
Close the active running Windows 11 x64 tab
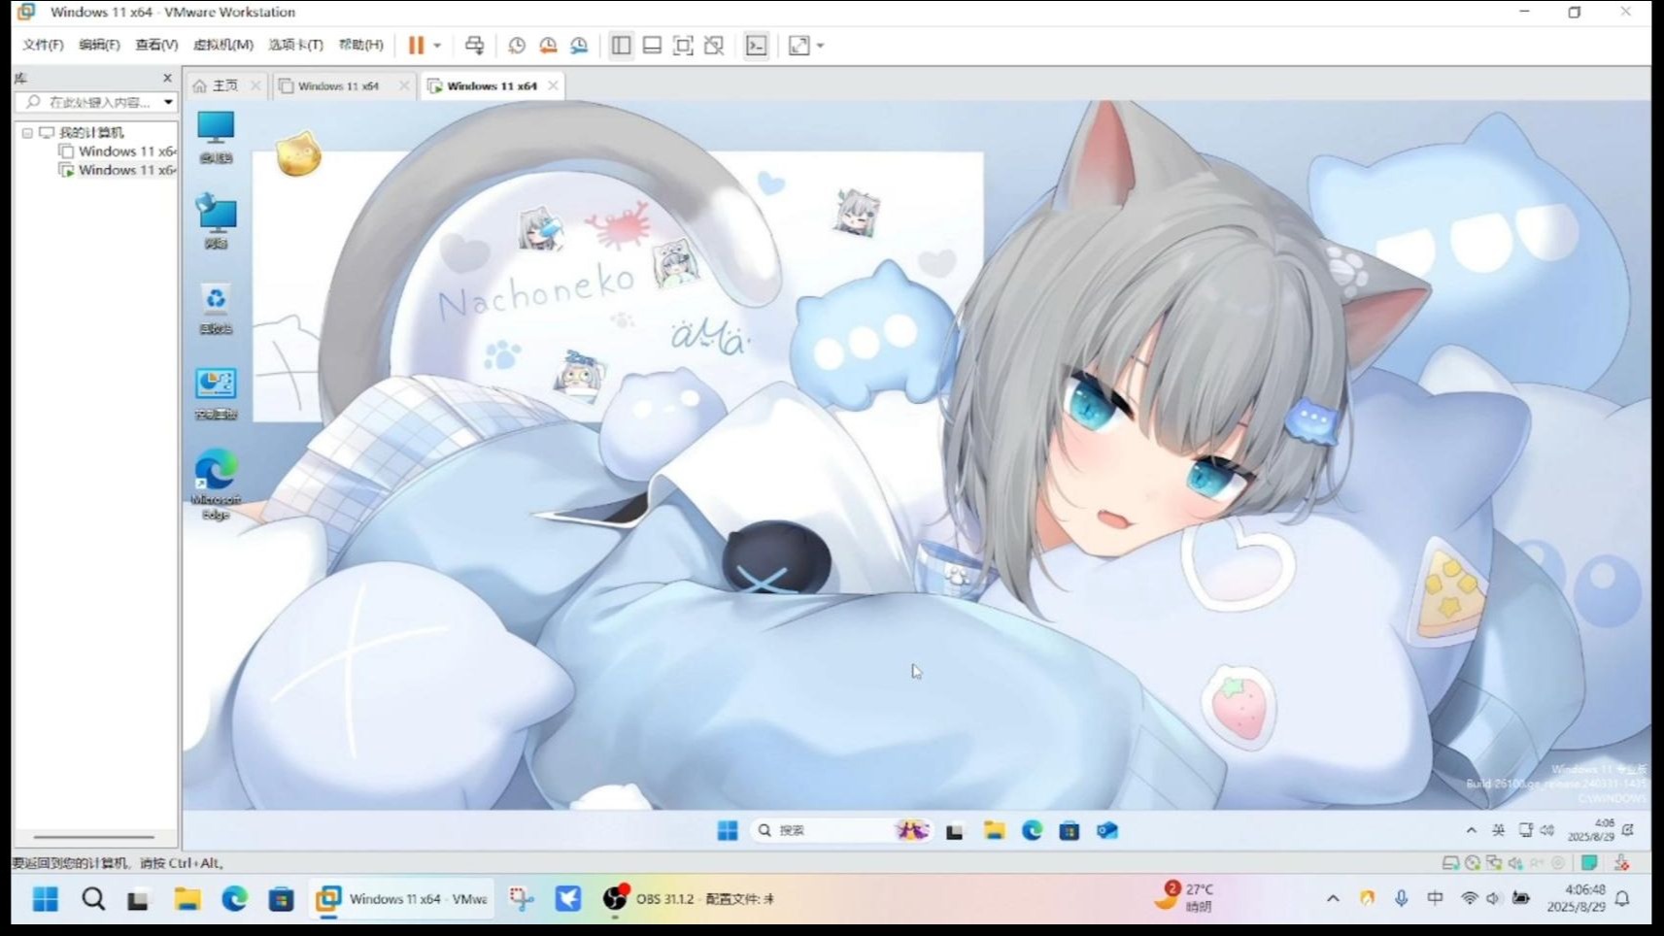[x=553, y=85]
